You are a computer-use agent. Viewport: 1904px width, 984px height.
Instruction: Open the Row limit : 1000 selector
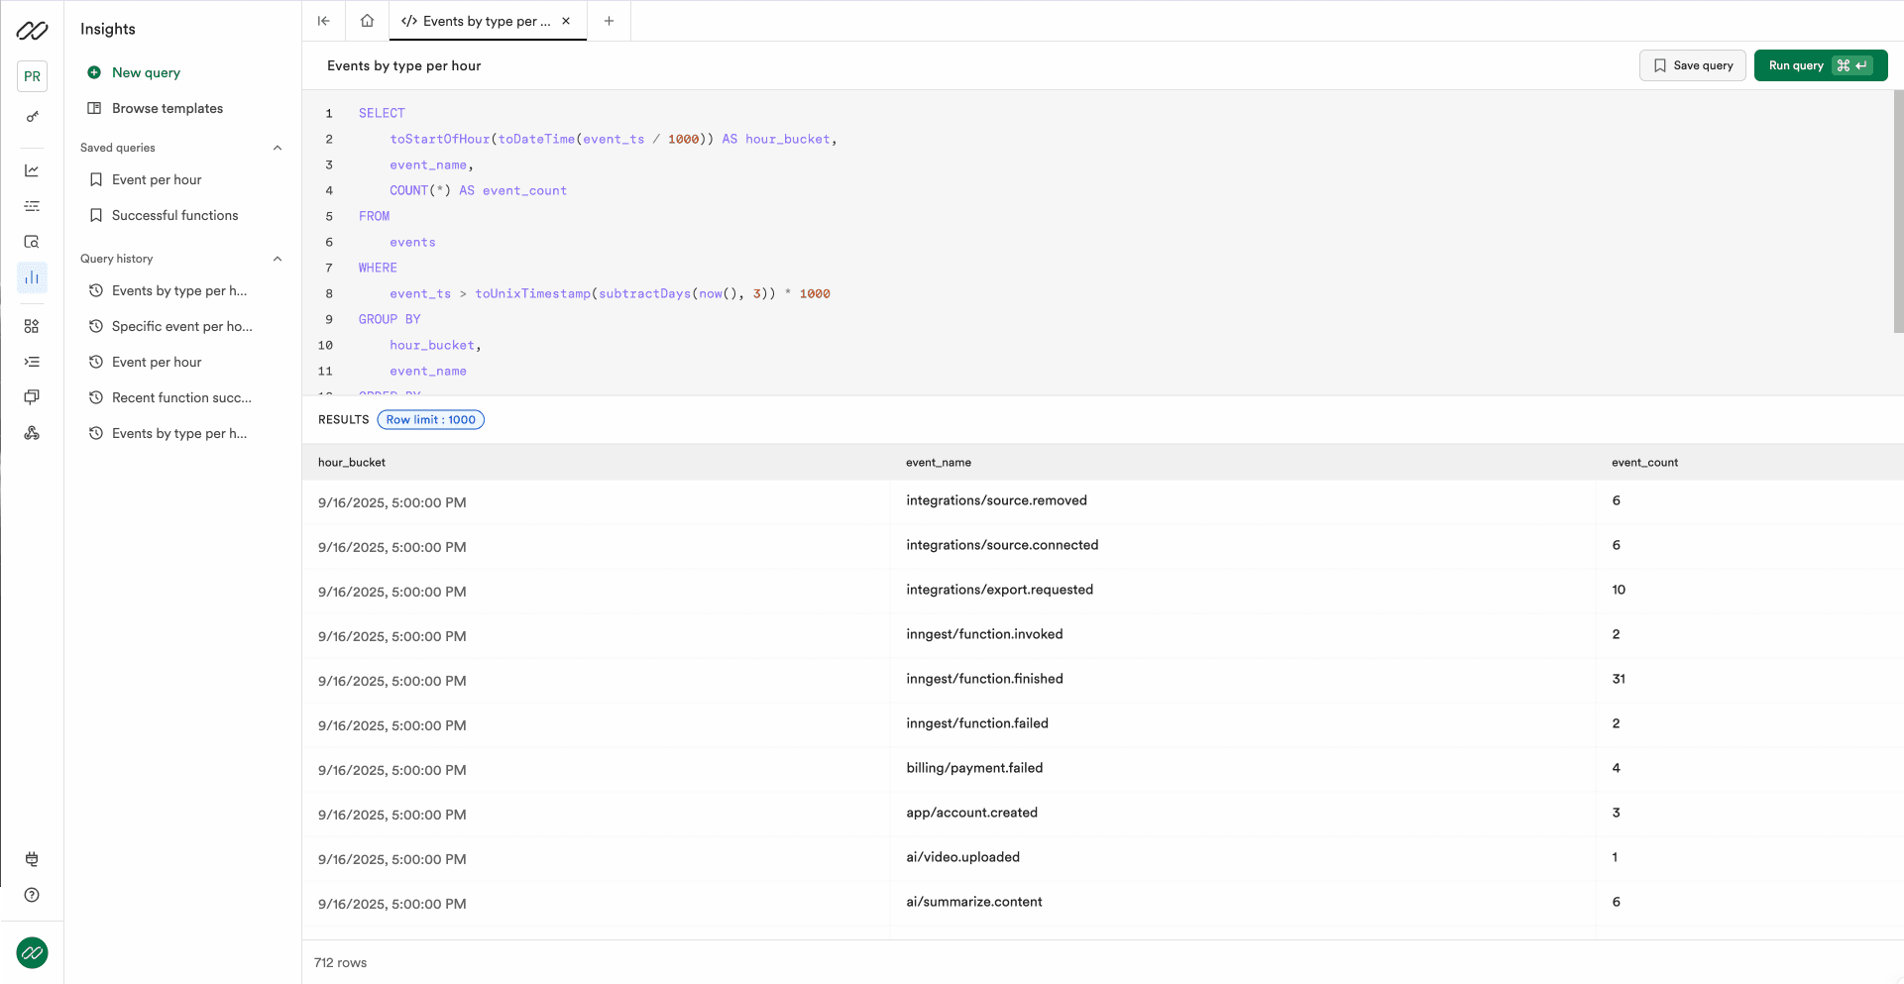pyautogui.click(x=430, y=419)
